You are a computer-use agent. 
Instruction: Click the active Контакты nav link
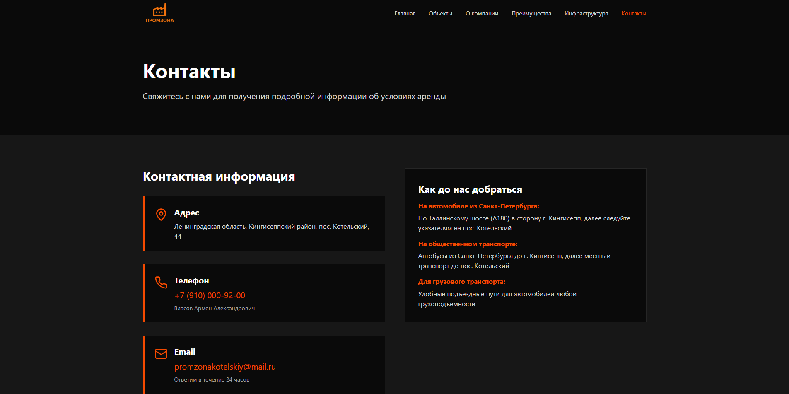634,14
